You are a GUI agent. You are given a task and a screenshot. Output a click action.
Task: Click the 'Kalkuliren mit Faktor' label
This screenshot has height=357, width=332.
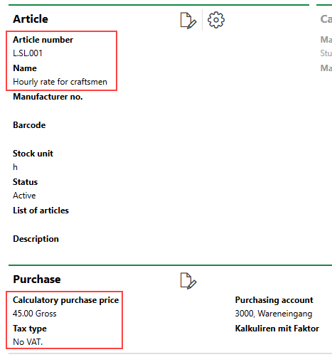(277, 329)
